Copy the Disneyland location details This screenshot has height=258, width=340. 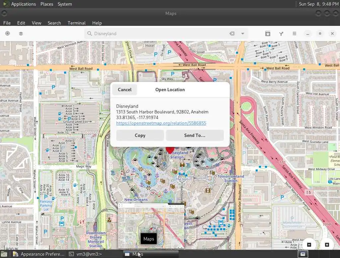140,135
